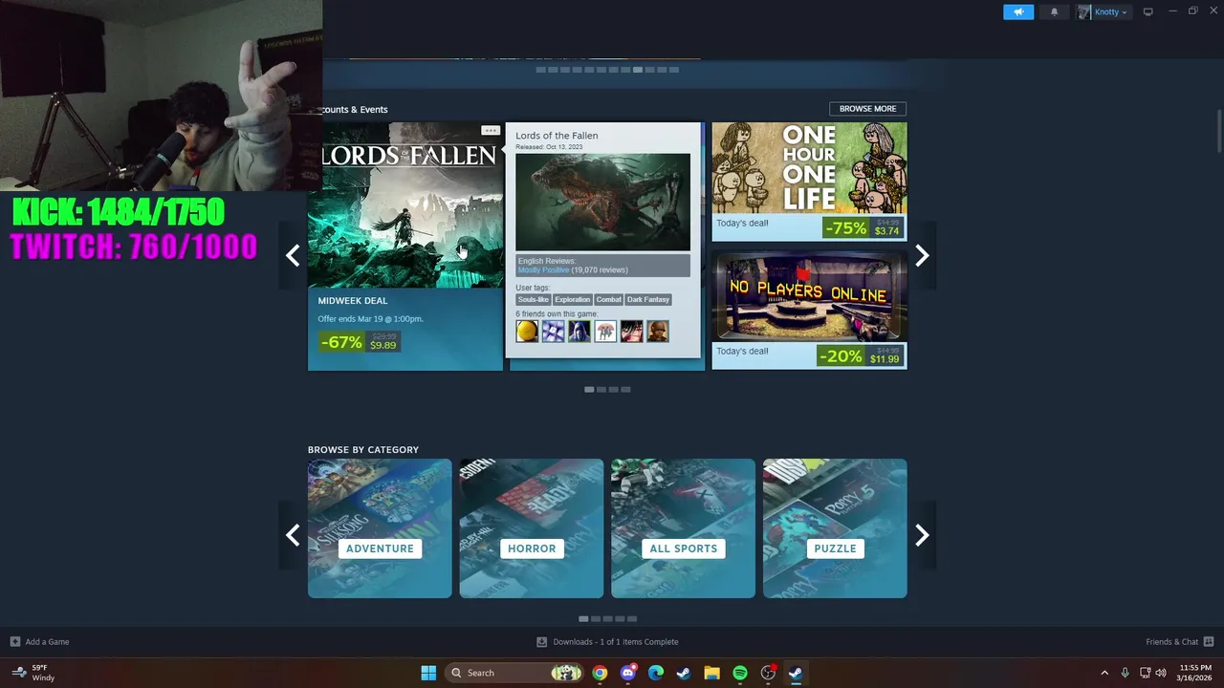Screen dimensions: 1224x688
Task: Select the Souls-like user tag
Action: click(x=533, y=300)
